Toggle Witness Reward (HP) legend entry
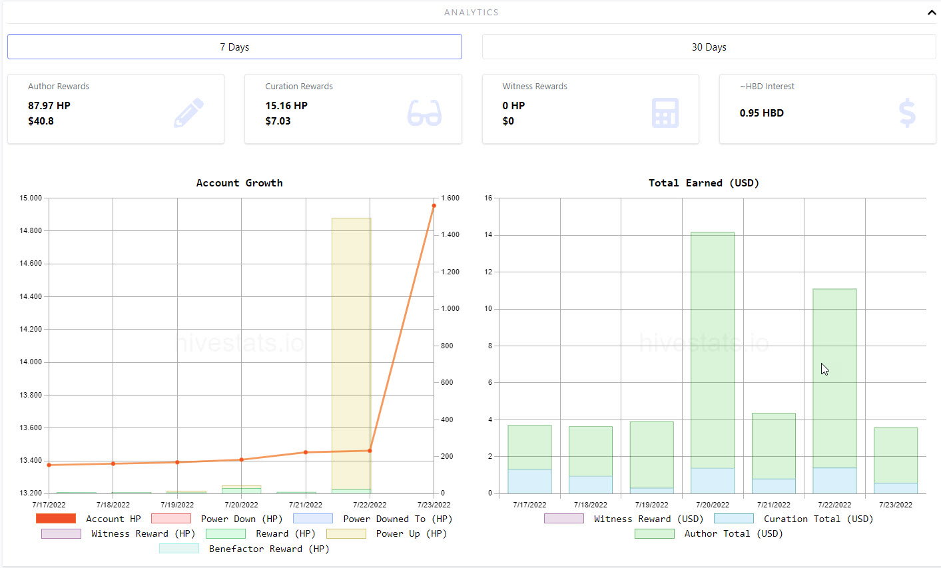 click(61, 533)
